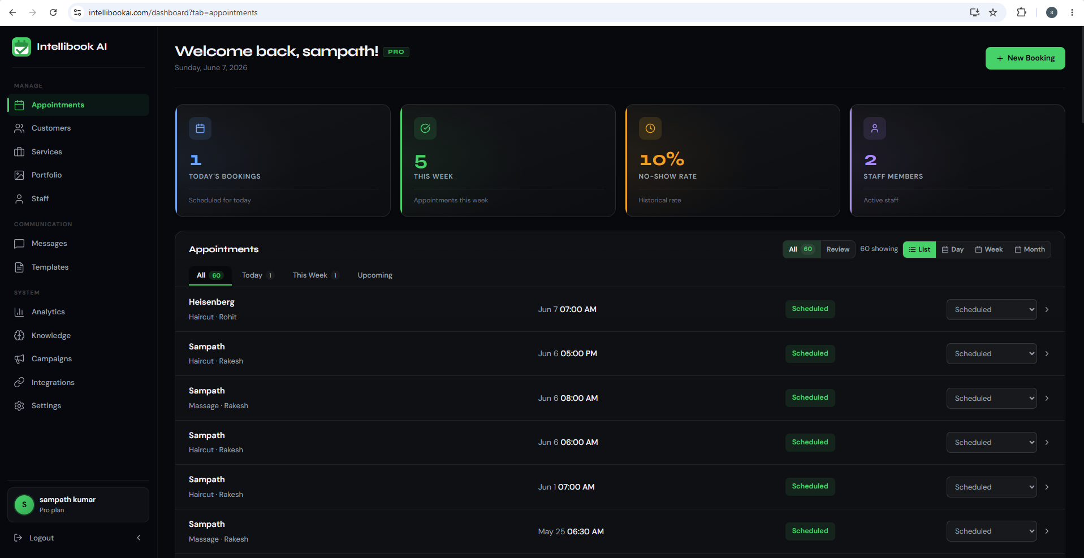Open the Services briefcase item
The height and width of the screenshot is (558, 1084).
[x=78, y=152]
